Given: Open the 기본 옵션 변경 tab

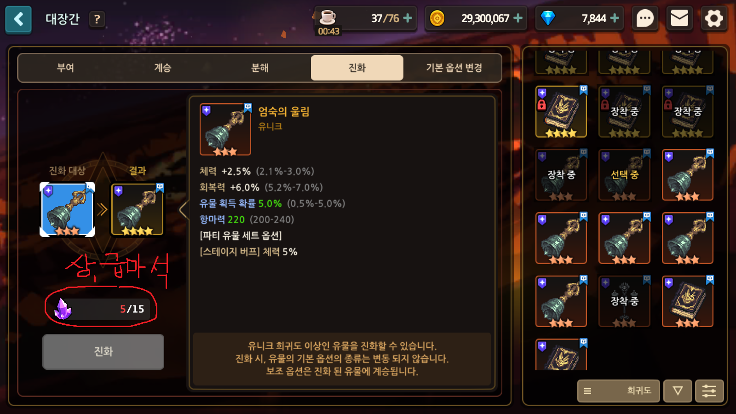Looking at the screenshot, I should (454, 68).
